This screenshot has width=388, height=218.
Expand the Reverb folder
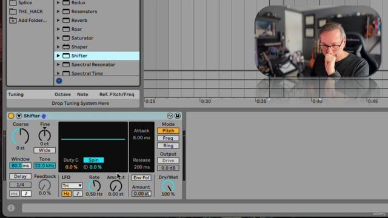[x=58, y=20]
